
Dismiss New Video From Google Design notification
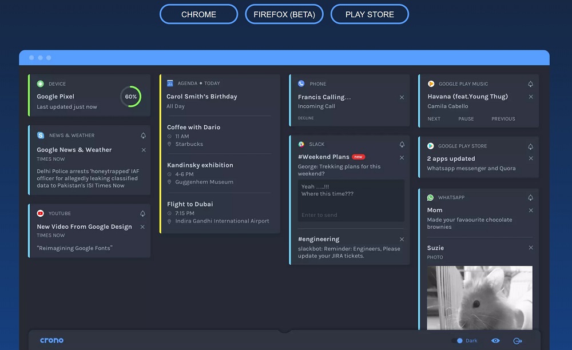tap(142, 227)
